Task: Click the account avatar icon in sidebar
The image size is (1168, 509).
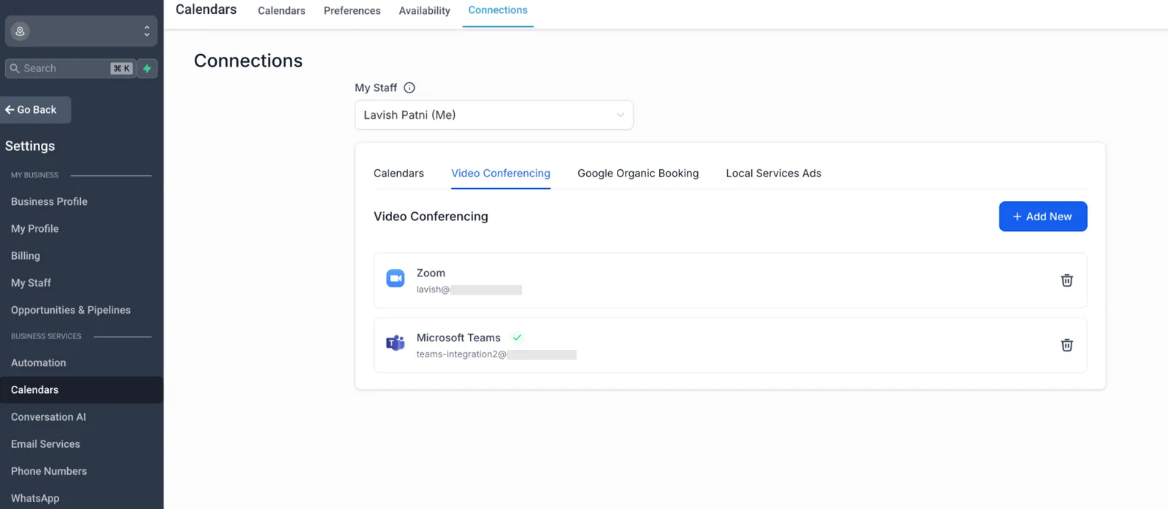Action: pyautogui.click(x=20, y=31)
